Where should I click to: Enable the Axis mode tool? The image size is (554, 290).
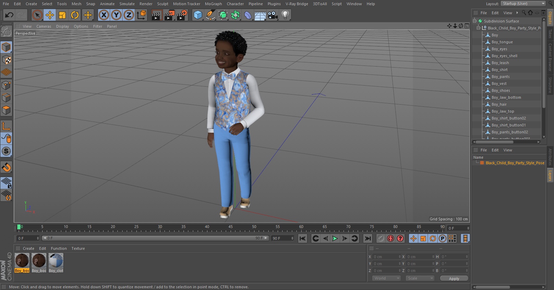point(6,126)
